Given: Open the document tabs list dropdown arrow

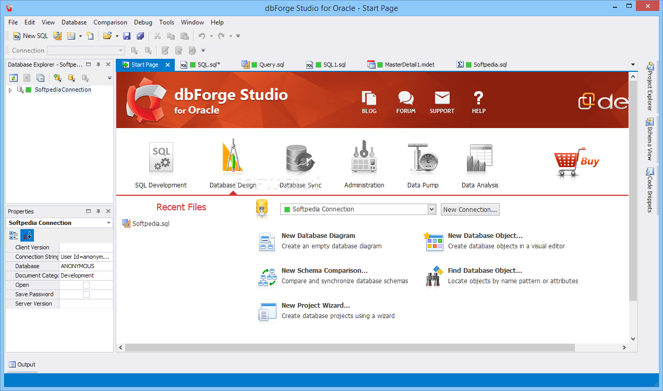Looking at the screenshot, I should point(633,65).
